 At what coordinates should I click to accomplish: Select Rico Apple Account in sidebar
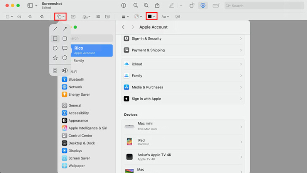(92, 50)
